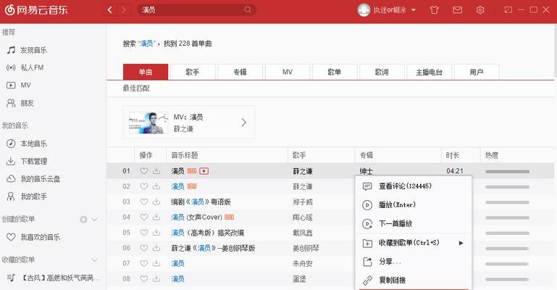557x290 pixels.
Task: Like song 04 女声Cover heart icon
Action: click(143, 217)
